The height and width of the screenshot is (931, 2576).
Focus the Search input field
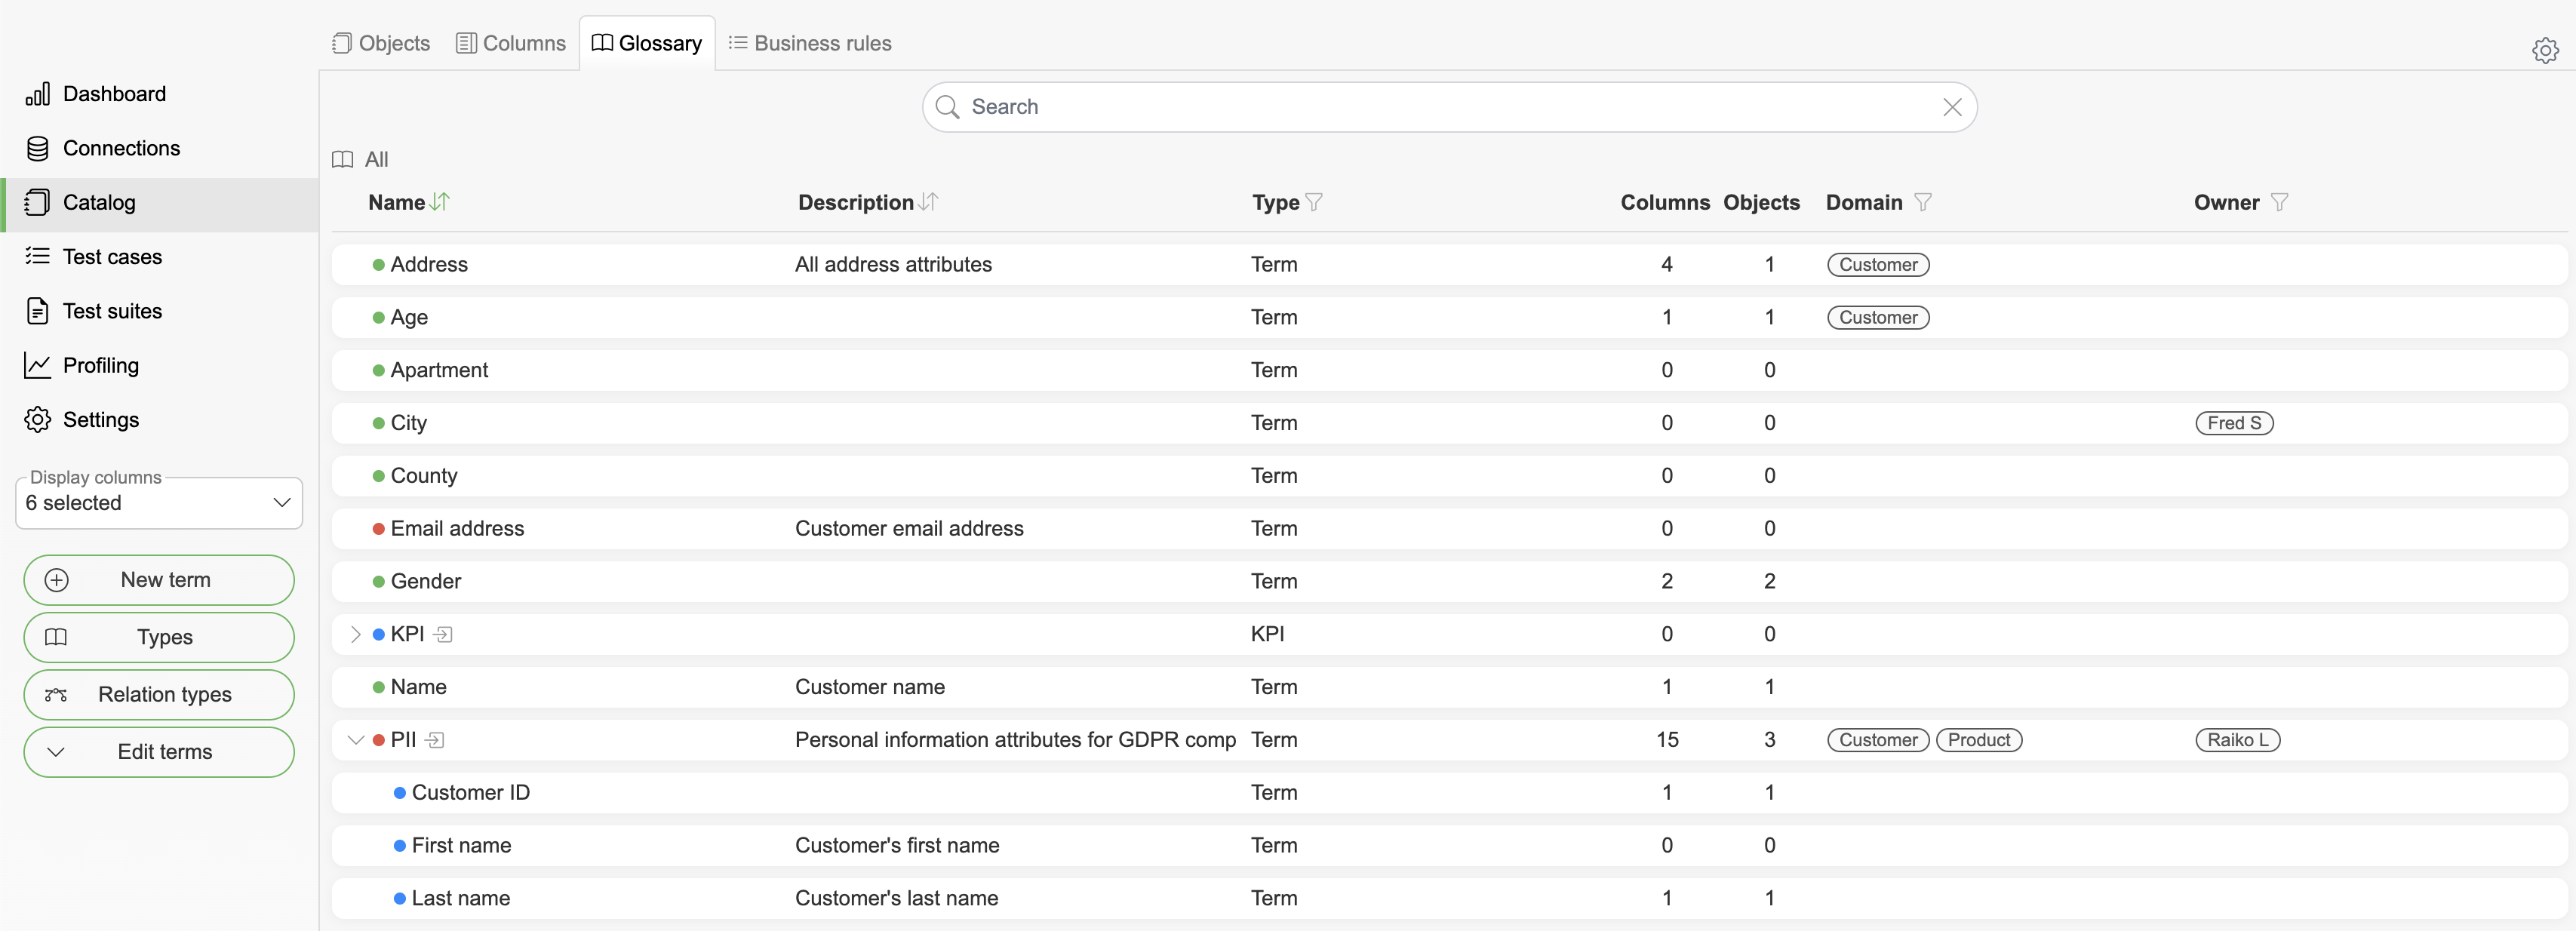click(x=1449, y=107)
